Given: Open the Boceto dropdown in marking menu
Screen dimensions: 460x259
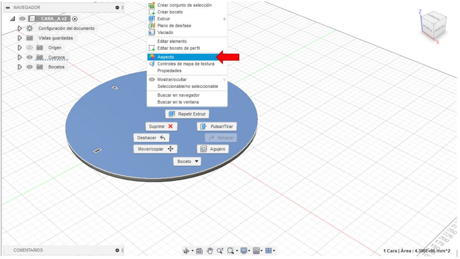Looking at the screenshot, I should click(187, 161).
